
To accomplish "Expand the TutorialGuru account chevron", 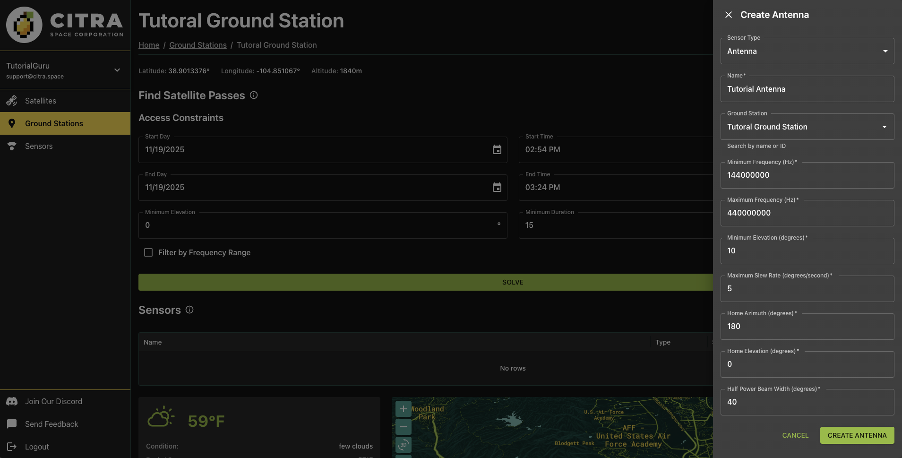I will [x=117, y=70].
